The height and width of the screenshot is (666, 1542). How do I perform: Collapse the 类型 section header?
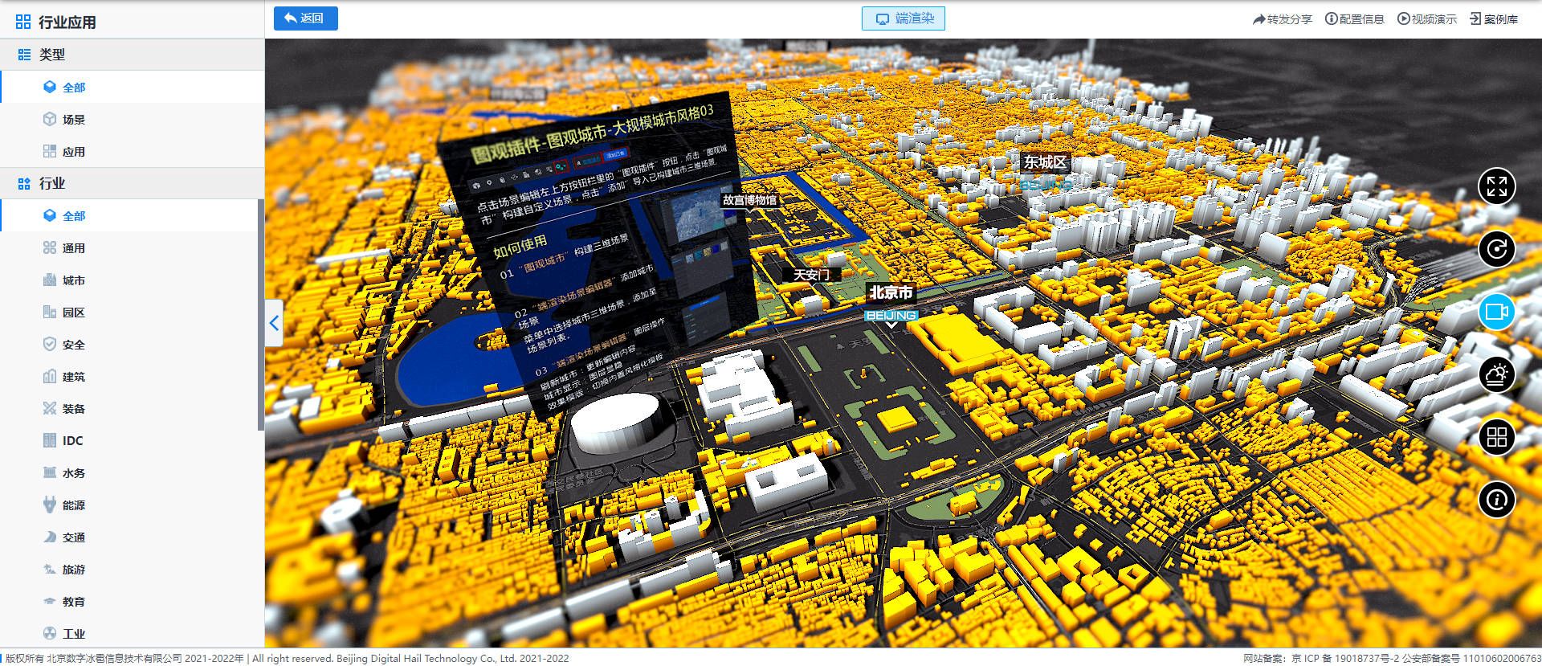pos(52,55)
